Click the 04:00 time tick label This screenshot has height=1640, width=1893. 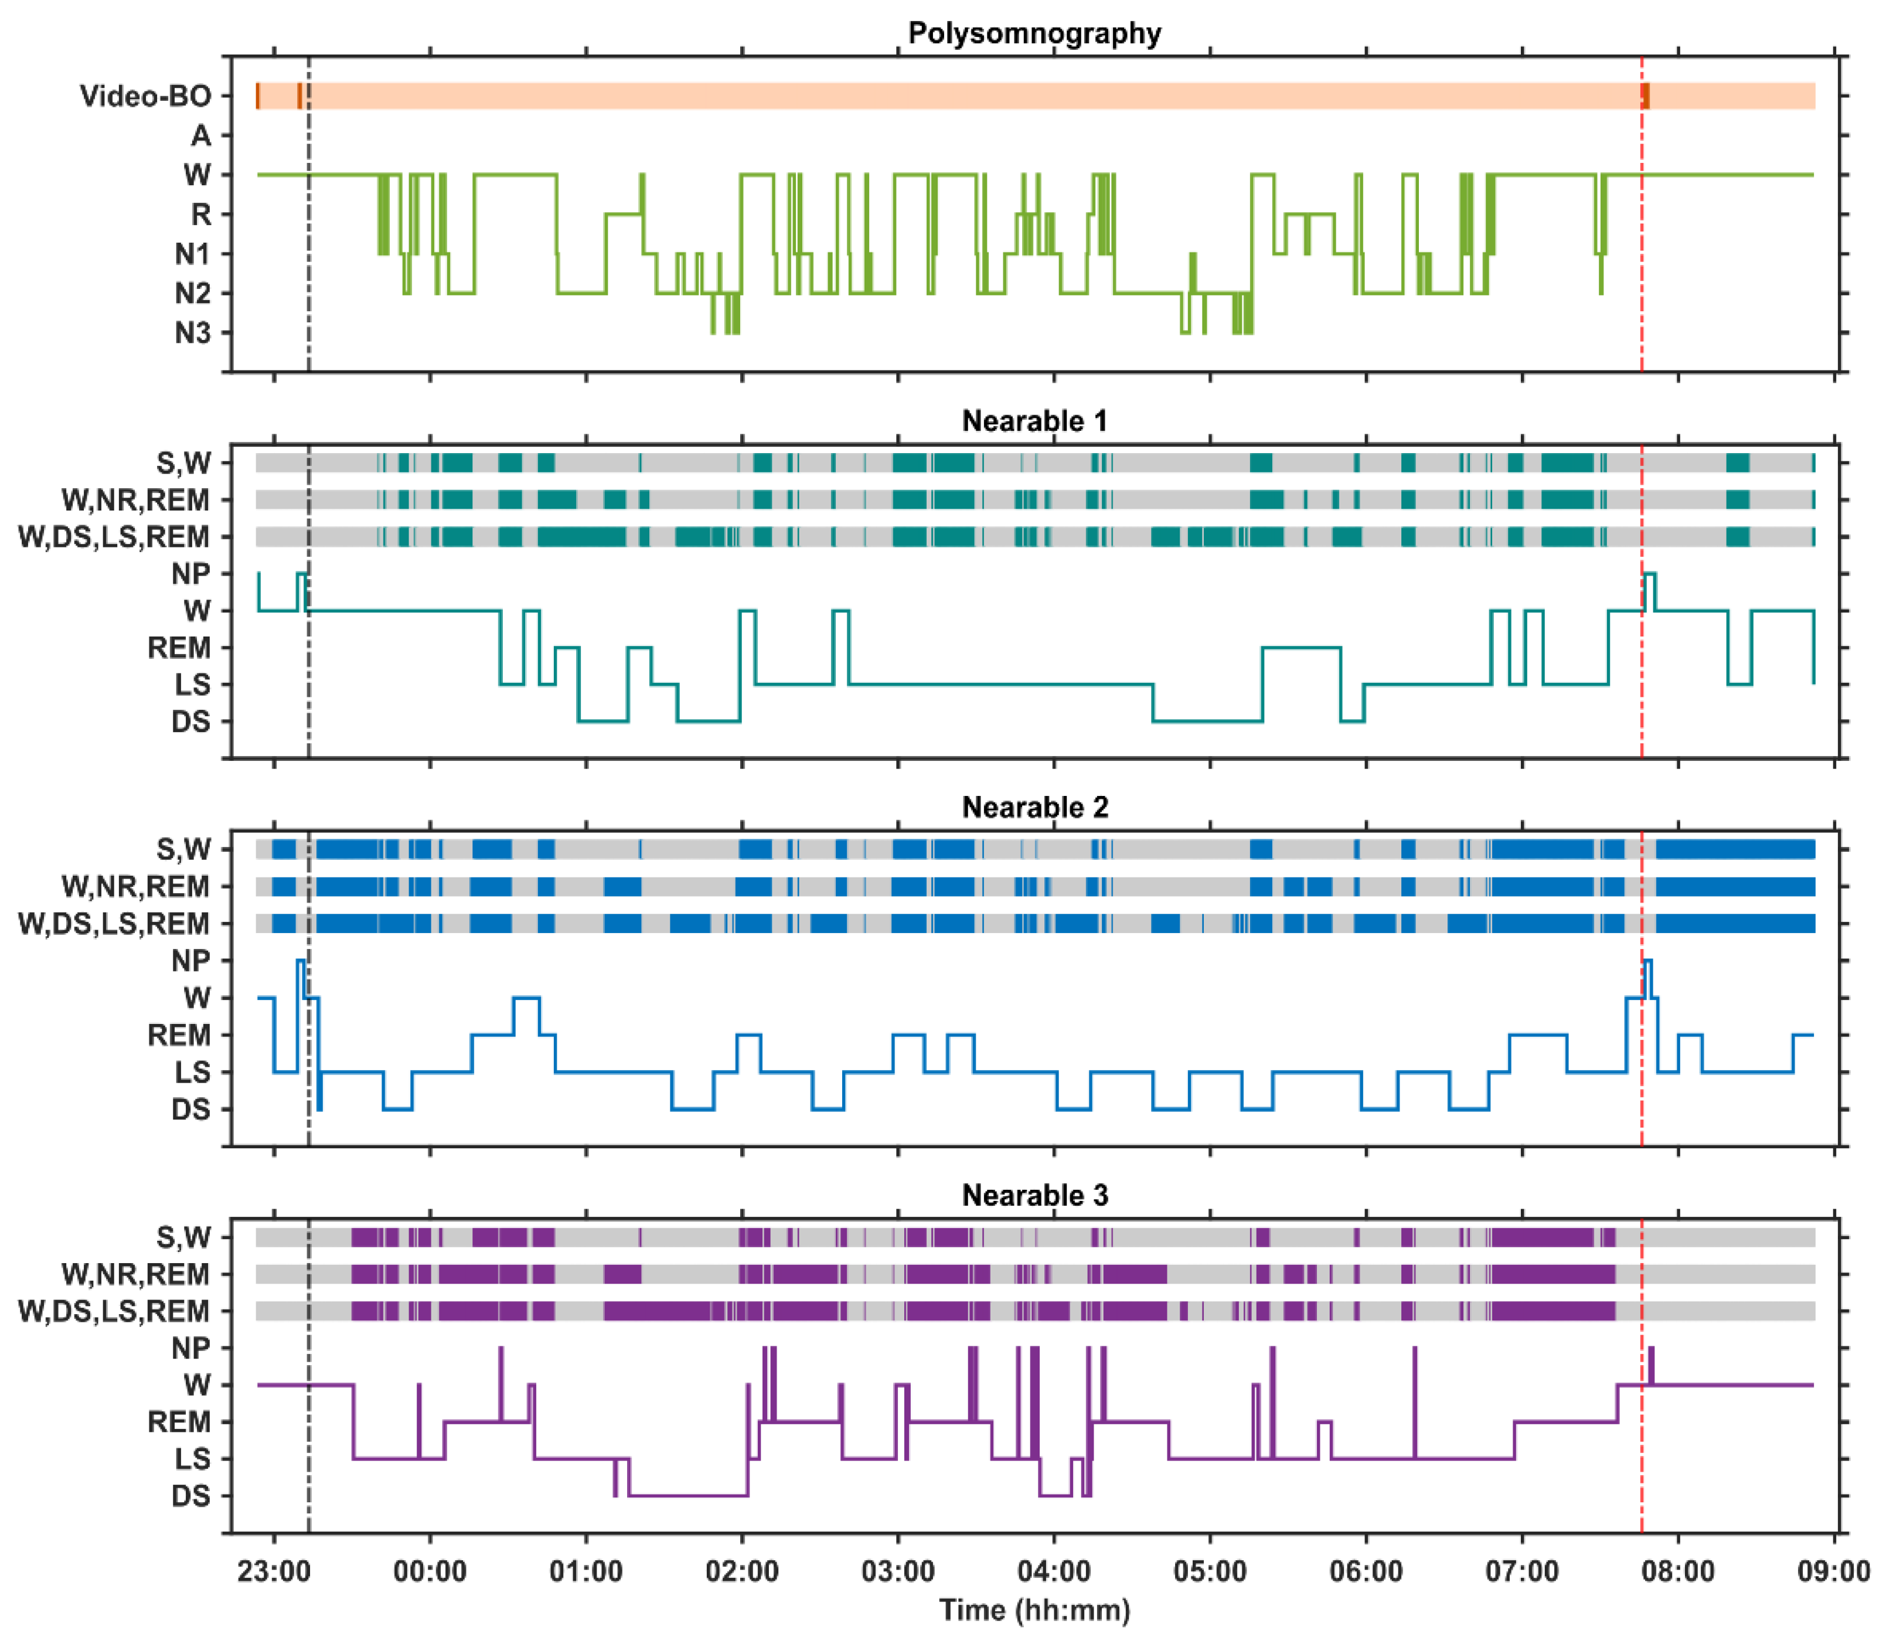pos(1054,1572)
